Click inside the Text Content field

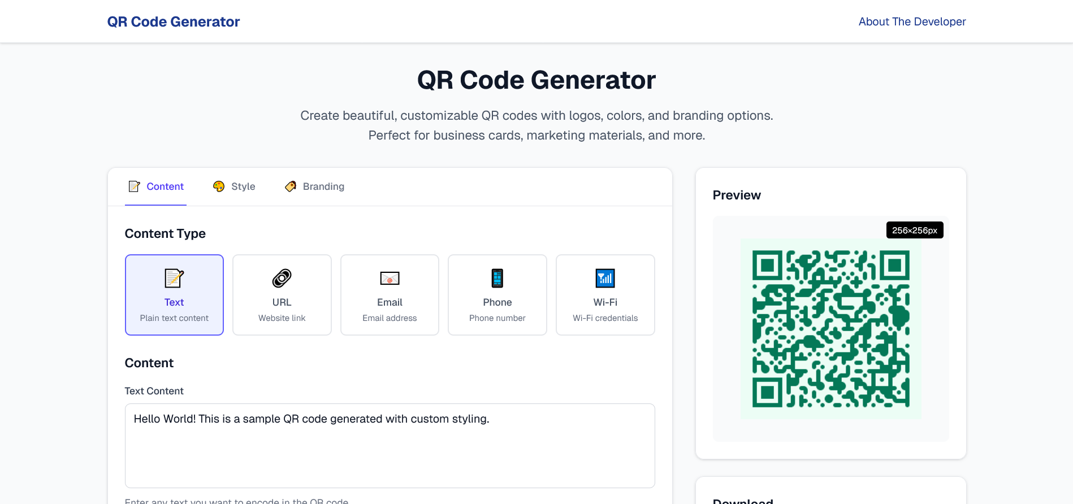[x=390, y=446]
